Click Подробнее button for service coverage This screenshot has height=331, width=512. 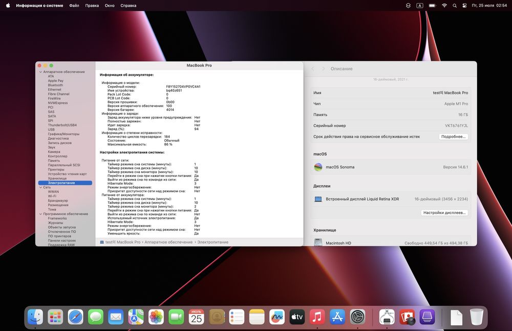pos(453,137)
